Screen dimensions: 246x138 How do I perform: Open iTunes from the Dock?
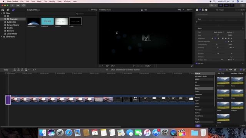click(147, 133)
